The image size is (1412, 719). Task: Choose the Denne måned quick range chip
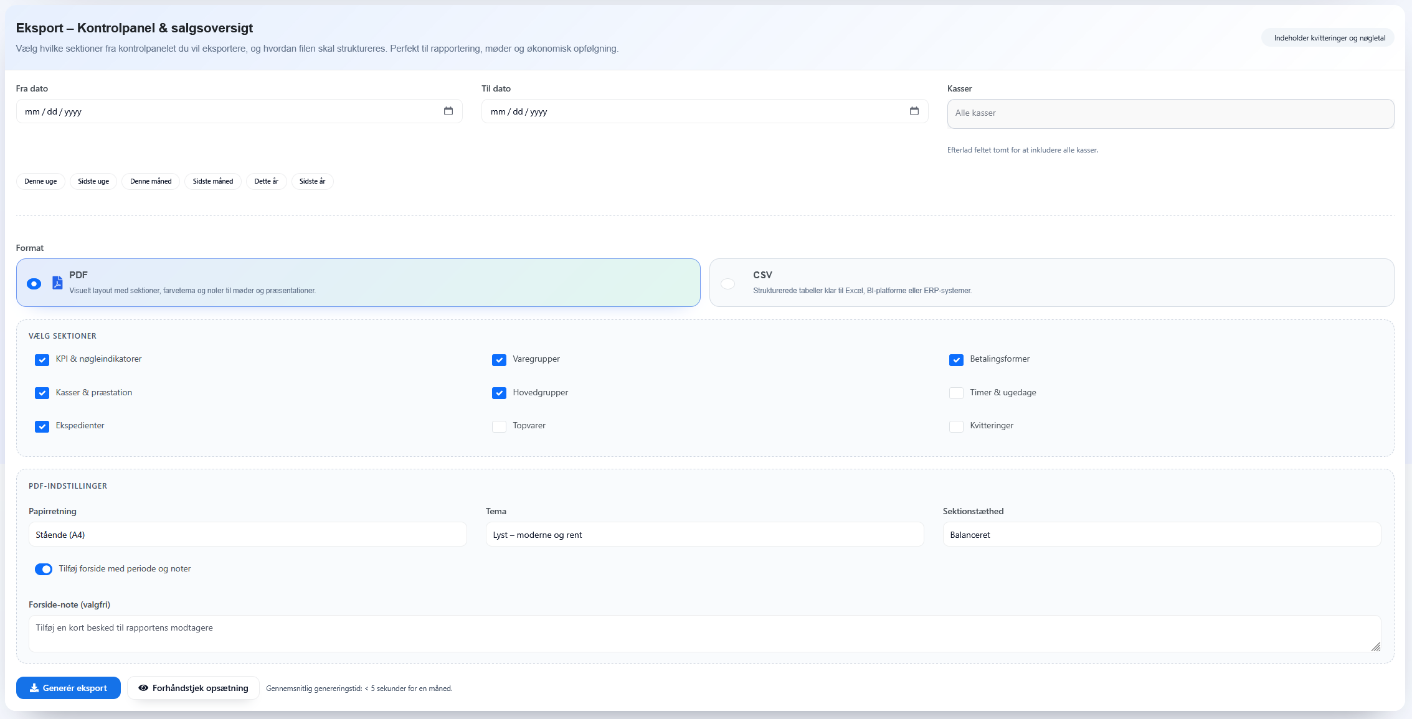click(x=151, y=181)
